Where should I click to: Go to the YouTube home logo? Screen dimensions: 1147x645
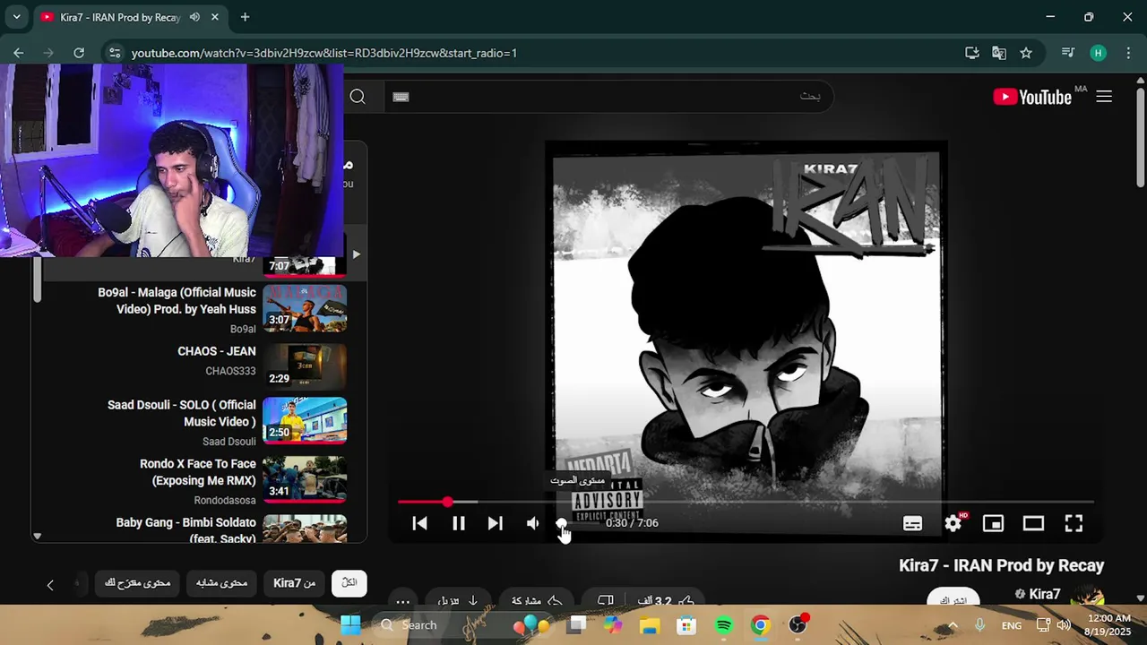tap(1032, 97)
